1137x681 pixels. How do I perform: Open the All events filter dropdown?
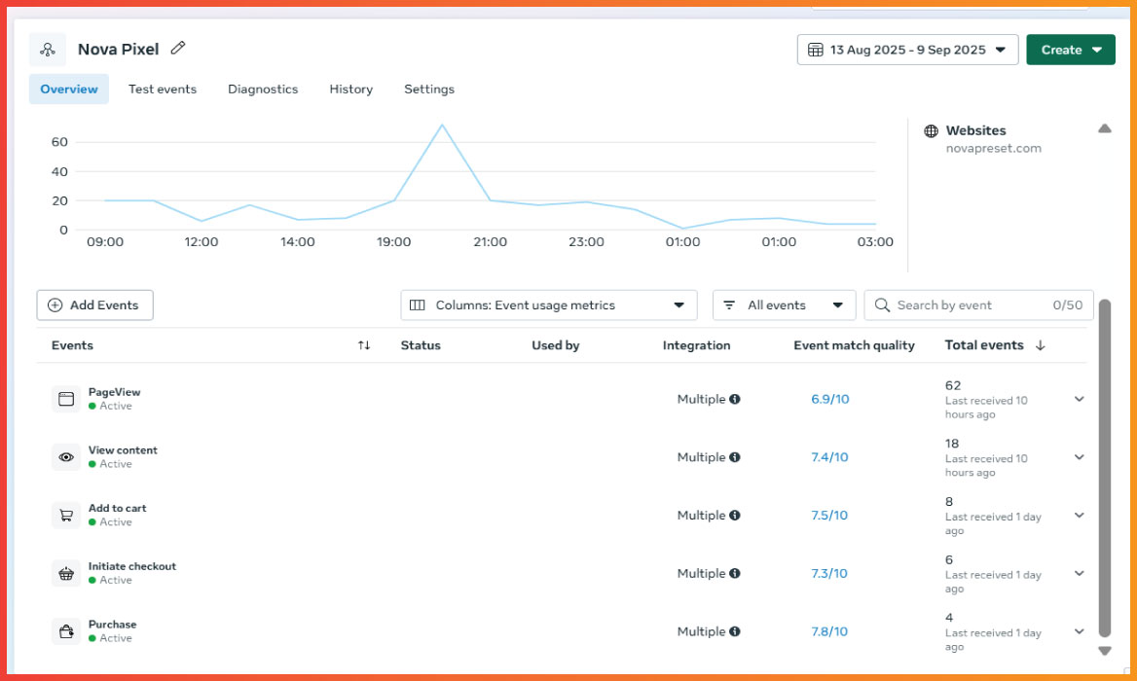tap(784, 305)
